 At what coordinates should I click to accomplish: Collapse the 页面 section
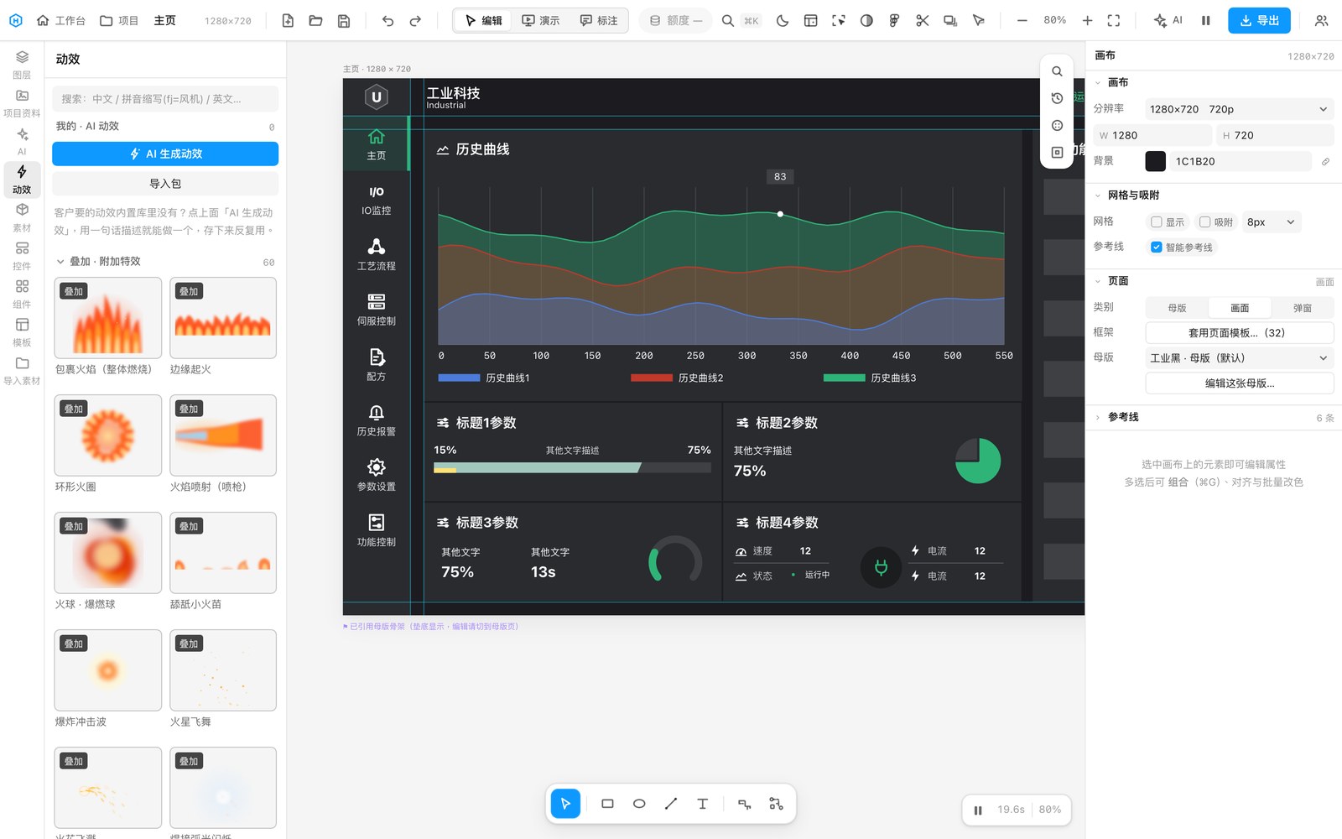1098,281
